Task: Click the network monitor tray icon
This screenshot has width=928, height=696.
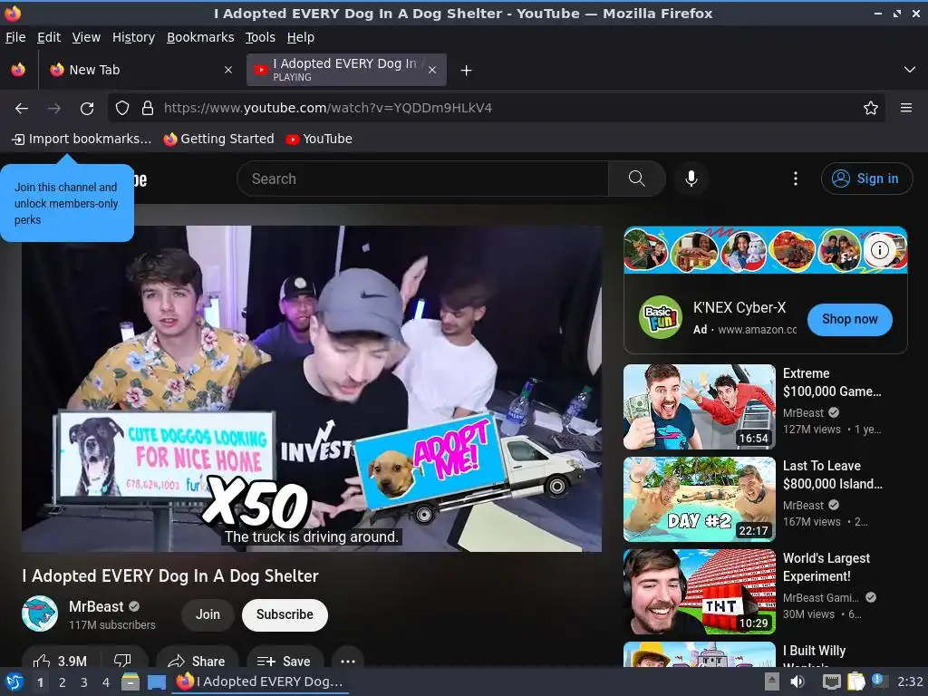Action: [831, 681]
